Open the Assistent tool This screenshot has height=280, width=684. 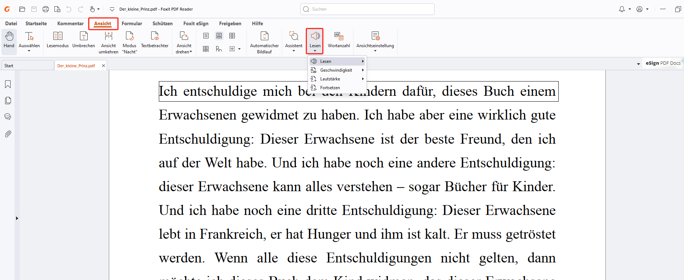tap(294, 41)
